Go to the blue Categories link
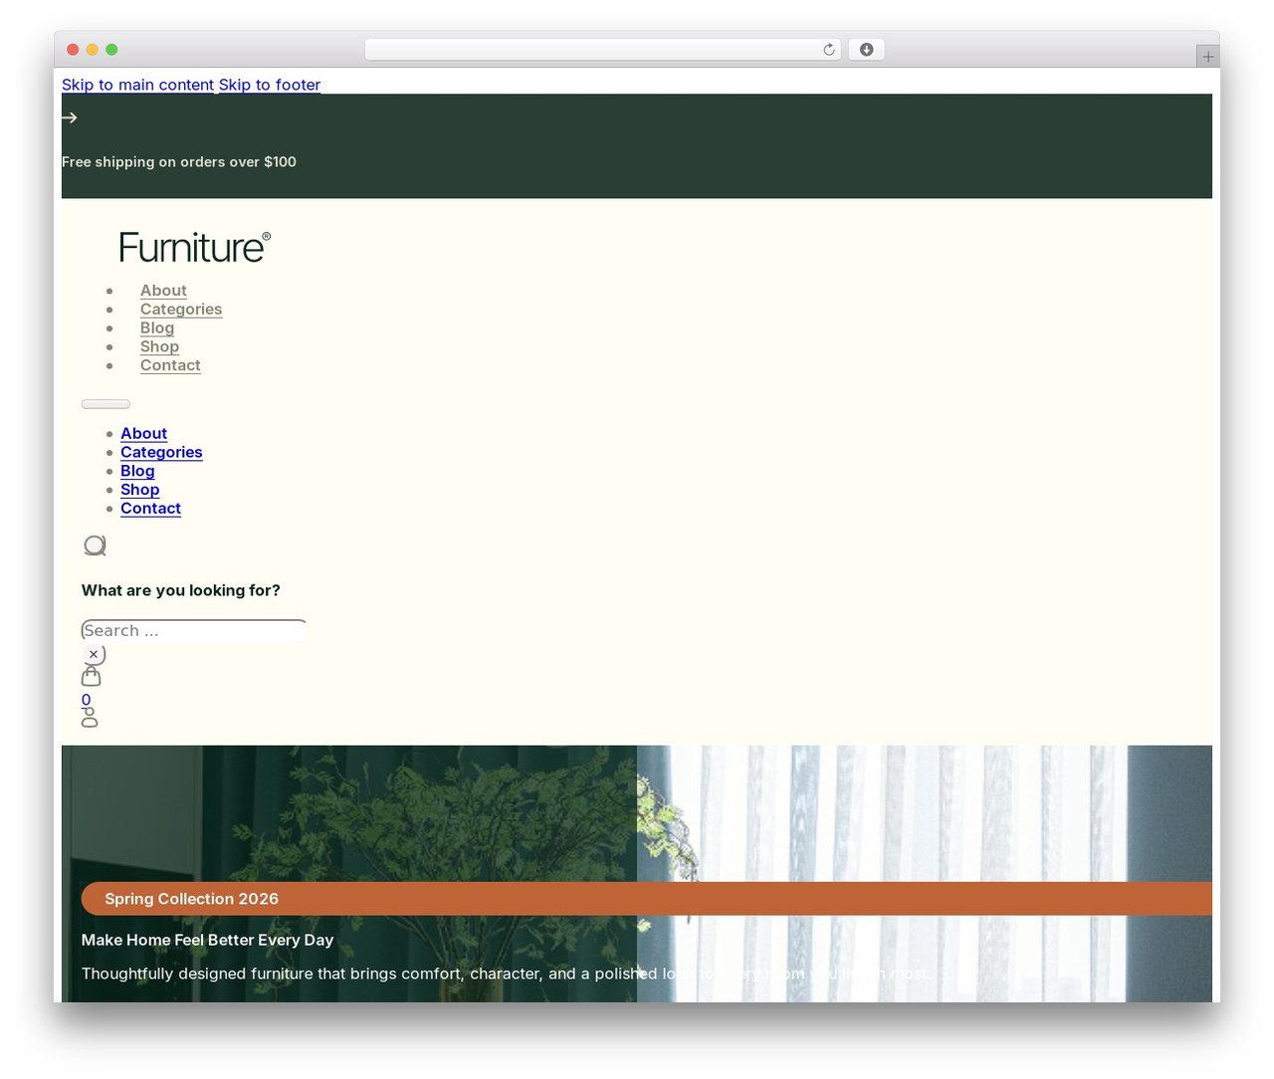1274x1079 pixels. [161, 452]
